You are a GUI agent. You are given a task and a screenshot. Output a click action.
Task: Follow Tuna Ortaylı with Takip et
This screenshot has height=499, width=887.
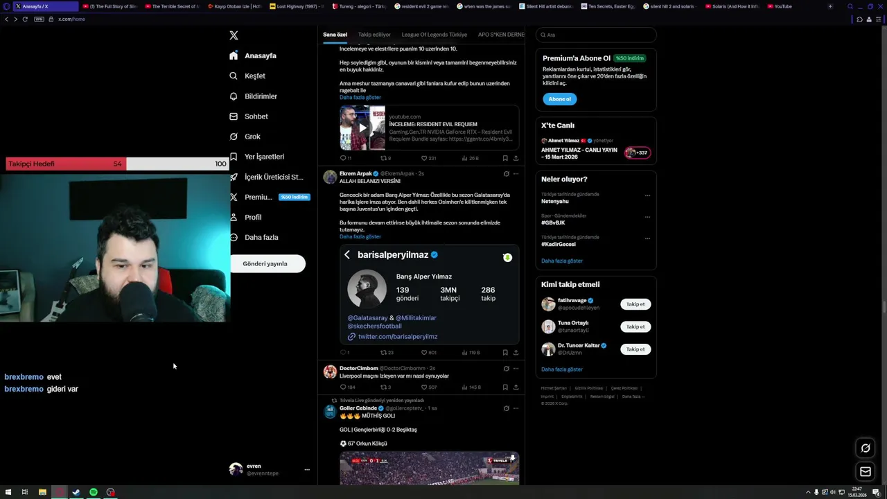635,326
